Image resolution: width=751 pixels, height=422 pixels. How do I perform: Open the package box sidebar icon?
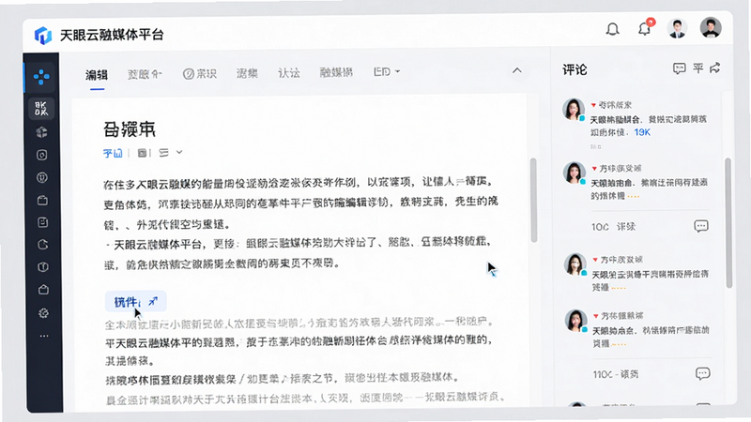[x=42, y=200]
